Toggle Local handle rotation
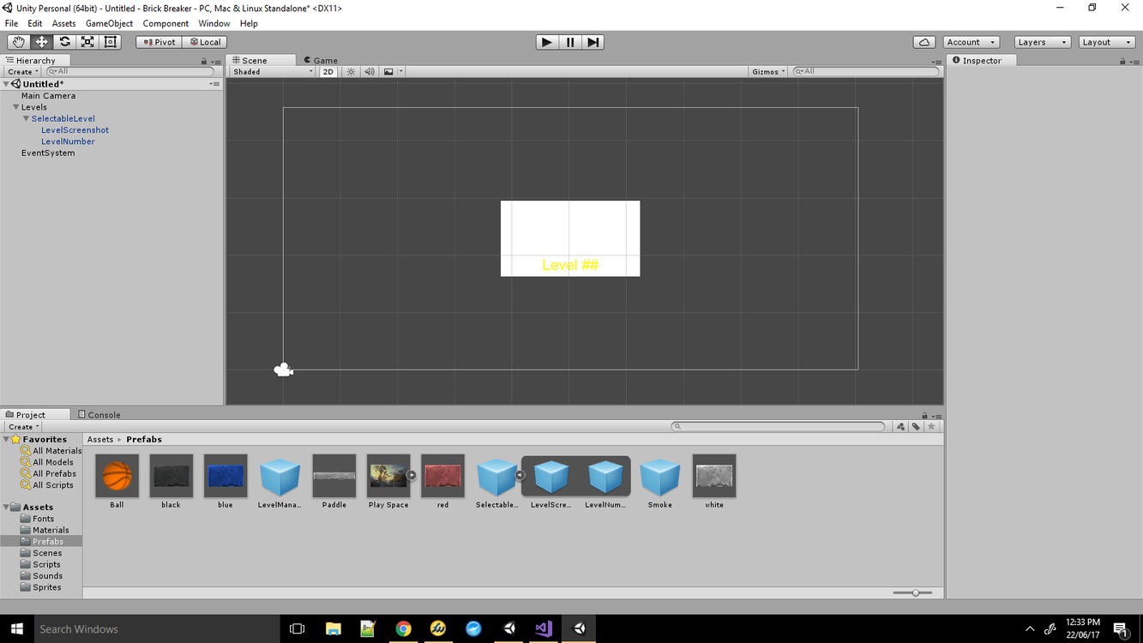1143x643 pixels. tap(205, 41)
